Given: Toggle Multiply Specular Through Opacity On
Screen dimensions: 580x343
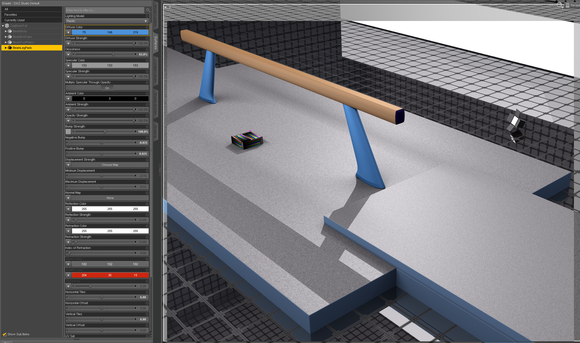Looking at the screenshot, I should click(x=107, y=88).
